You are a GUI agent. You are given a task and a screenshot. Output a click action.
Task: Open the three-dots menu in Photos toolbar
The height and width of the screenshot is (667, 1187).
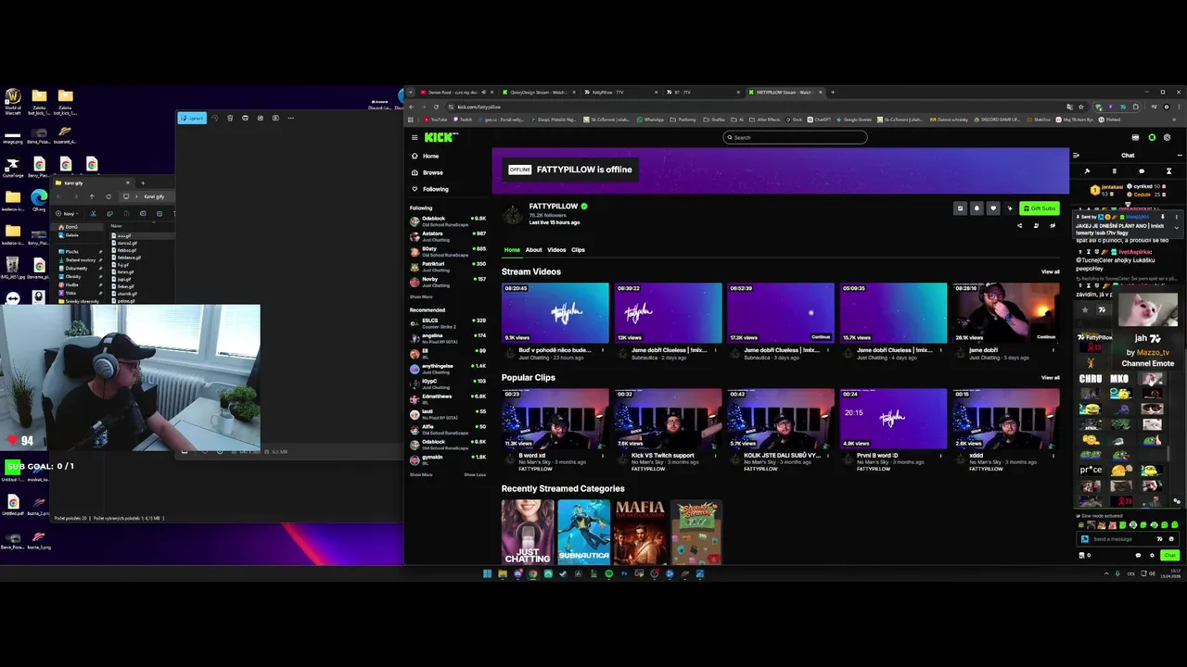[290, 118]
